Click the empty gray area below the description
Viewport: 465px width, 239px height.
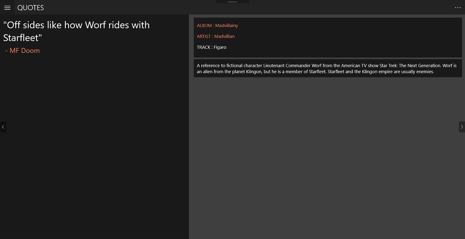click(327, 156)
